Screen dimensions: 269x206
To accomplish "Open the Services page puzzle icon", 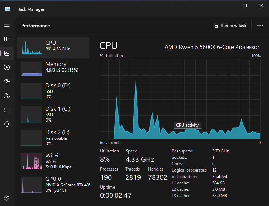I will coord(7,124).
